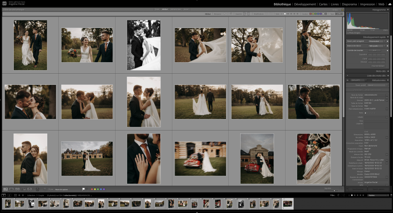This screenshot has width=393, height=213.
Task: Switch to grid view mode
Action: point(5,189)
